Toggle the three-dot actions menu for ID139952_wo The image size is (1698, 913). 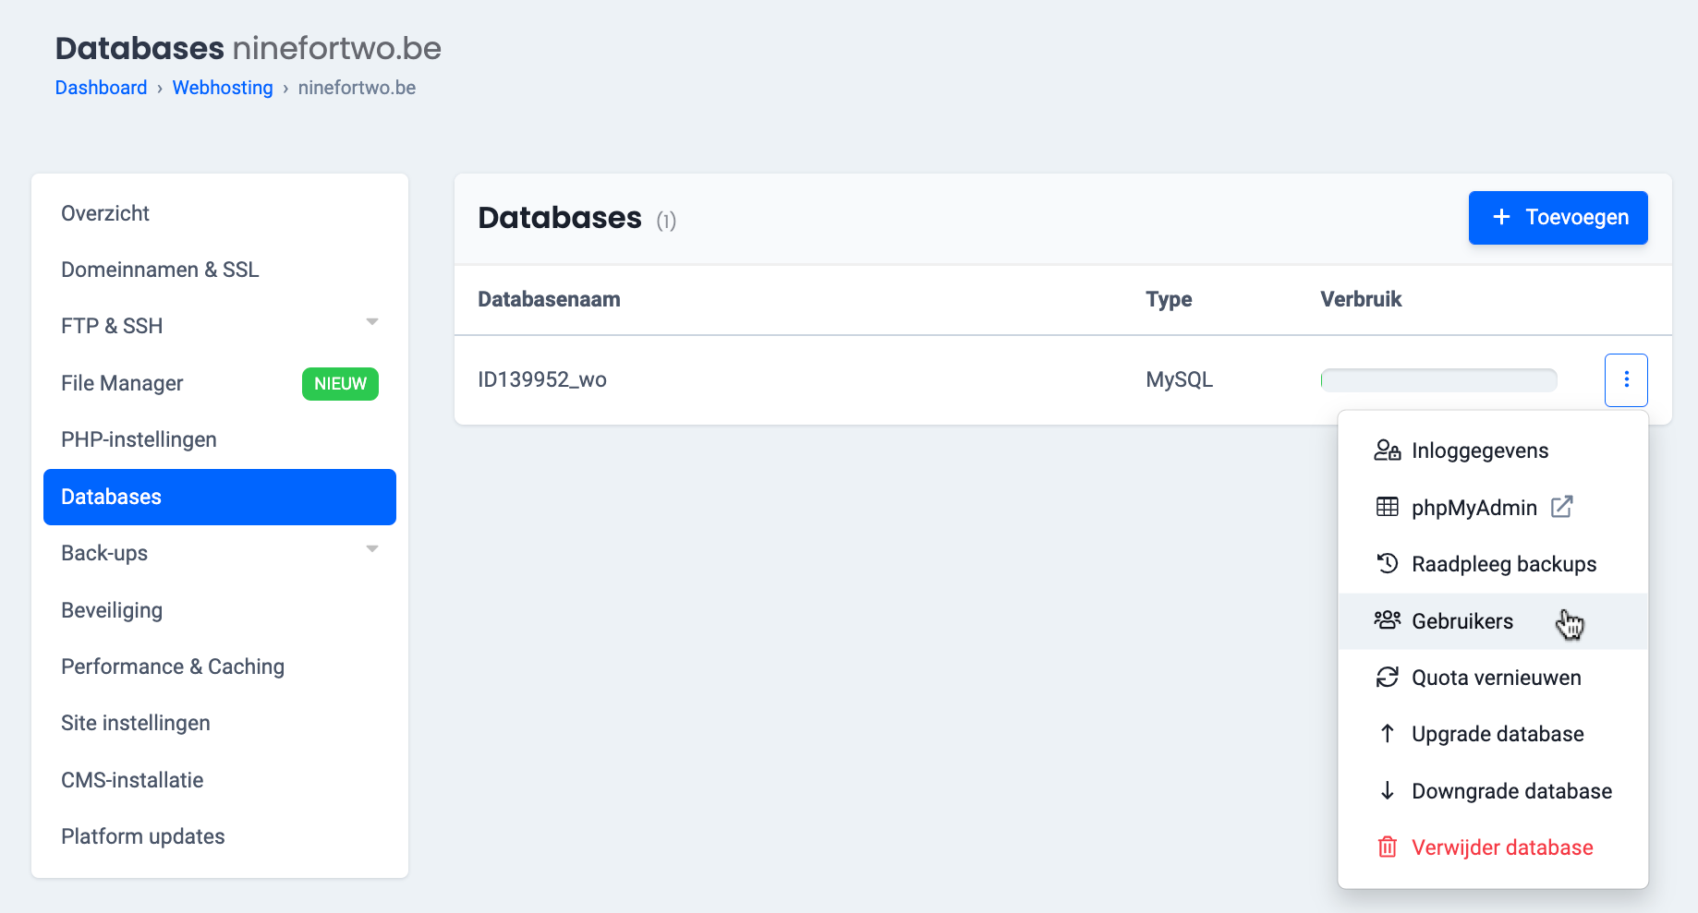(1626, 380)
